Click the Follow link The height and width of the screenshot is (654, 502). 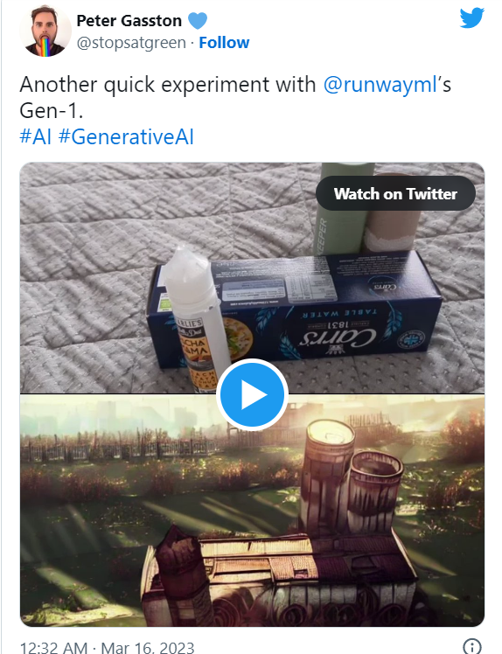[x=224, y=43]
